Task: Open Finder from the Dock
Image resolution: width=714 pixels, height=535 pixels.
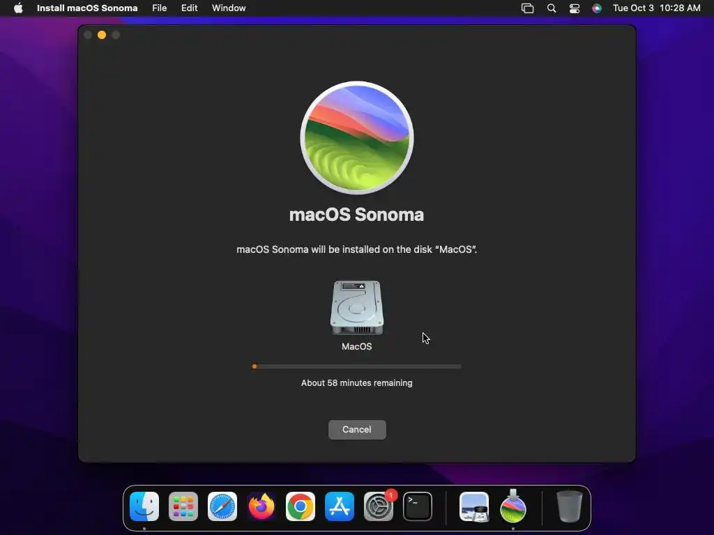Action: 144,506
